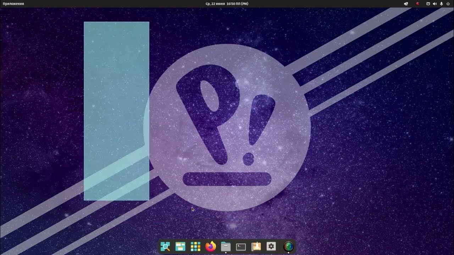
Task: Show the applications grid from the dock
Action: [x=195, y=246]
